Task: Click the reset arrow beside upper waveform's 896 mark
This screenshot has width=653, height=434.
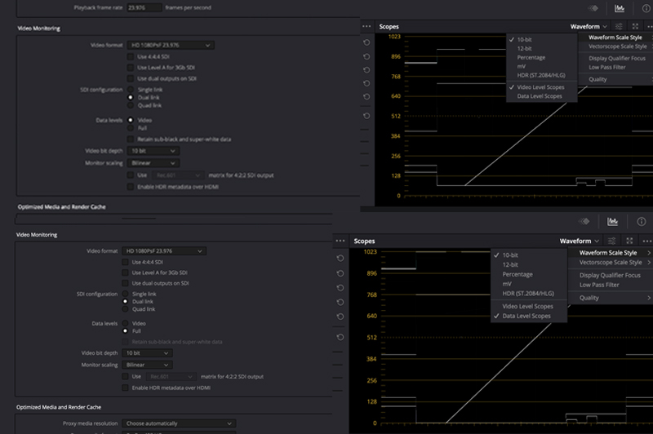Action: [x=366, y=56]
